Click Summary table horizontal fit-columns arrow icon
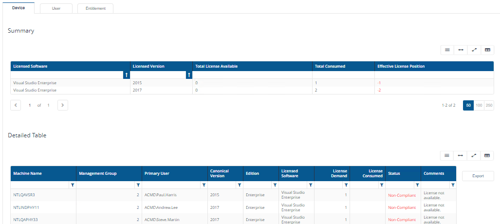The image size is (500, 224). tap(461, 50)
